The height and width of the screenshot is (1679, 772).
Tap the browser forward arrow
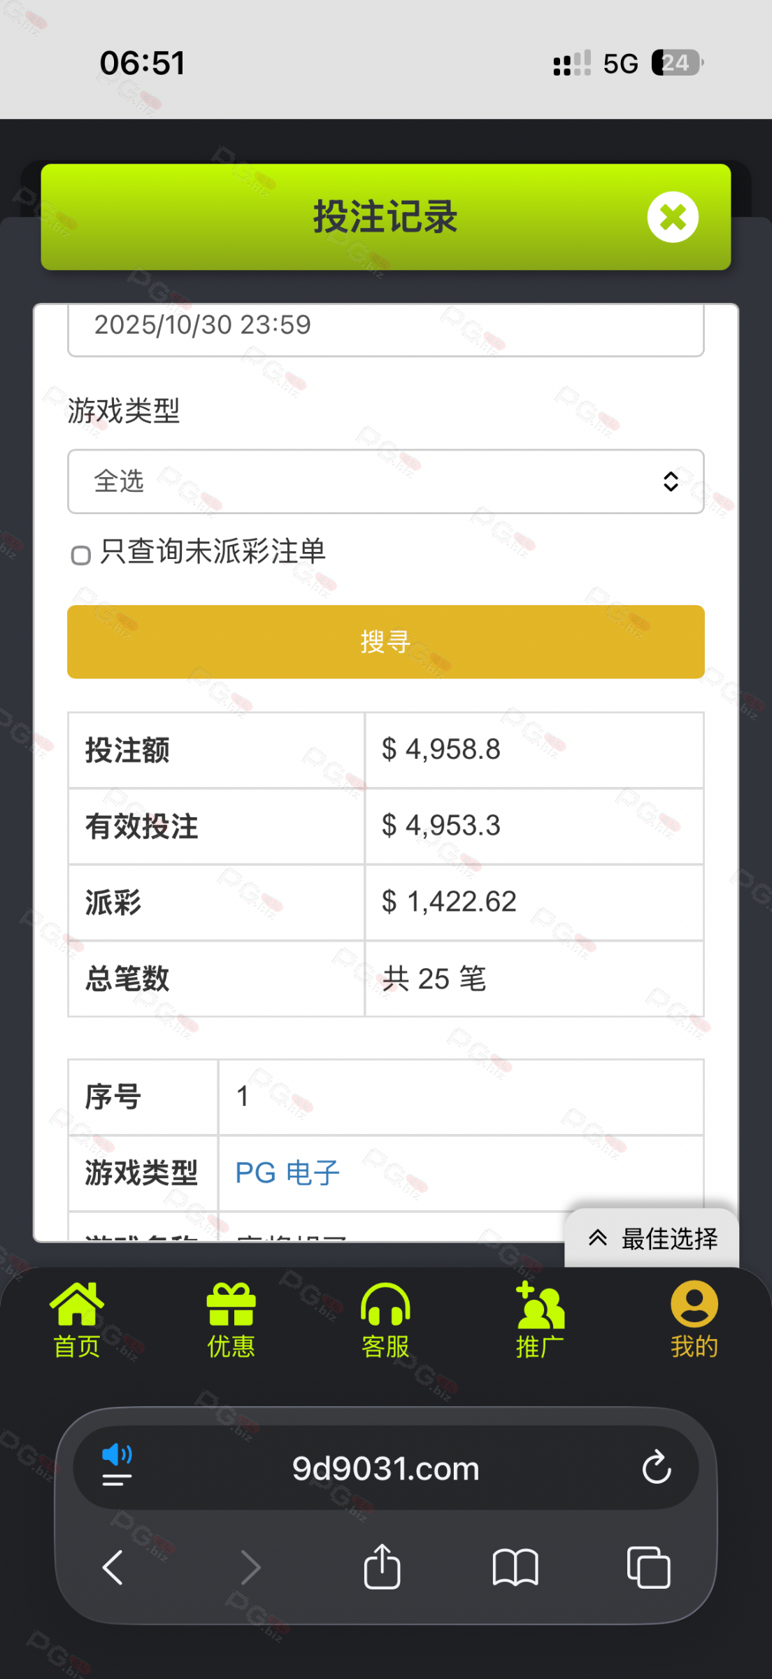[x=250, y=1567]
